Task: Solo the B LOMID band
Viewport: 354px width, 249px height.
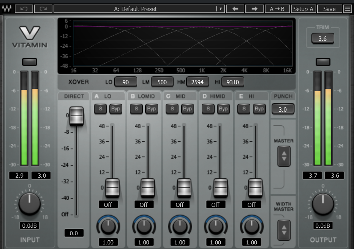Action: tap(136, 109)
